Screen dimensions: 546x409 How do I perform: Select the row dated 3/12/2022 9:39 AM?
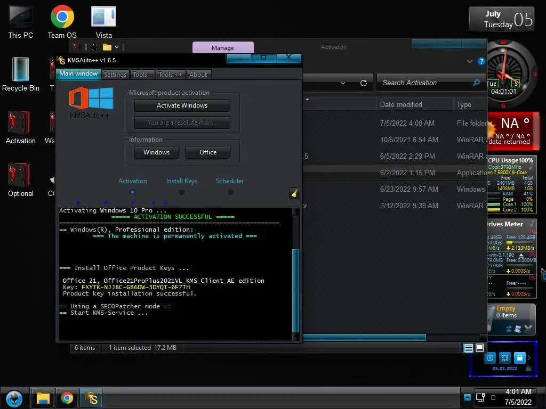click(395, 206)
